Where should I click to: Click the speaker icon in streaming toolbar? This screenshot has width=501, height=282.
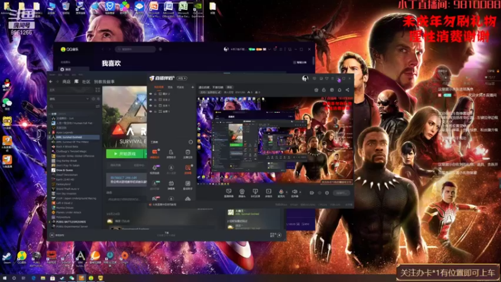coord(294,192)
